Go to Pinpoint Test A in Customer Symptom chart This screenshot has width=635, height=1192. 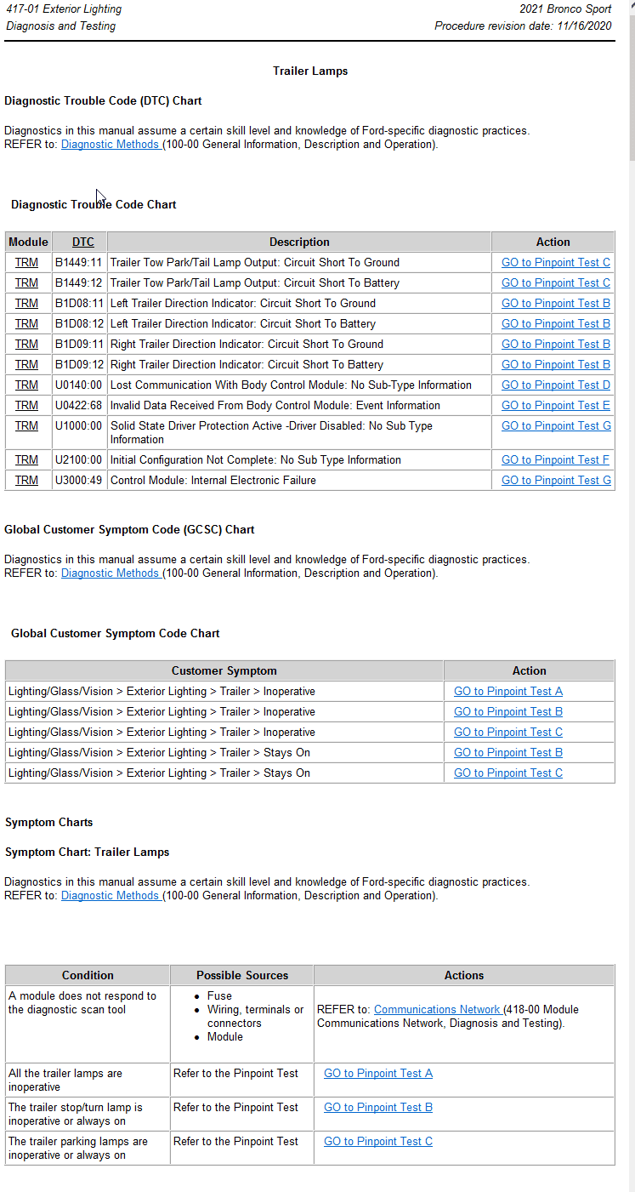tap(507, 692)
